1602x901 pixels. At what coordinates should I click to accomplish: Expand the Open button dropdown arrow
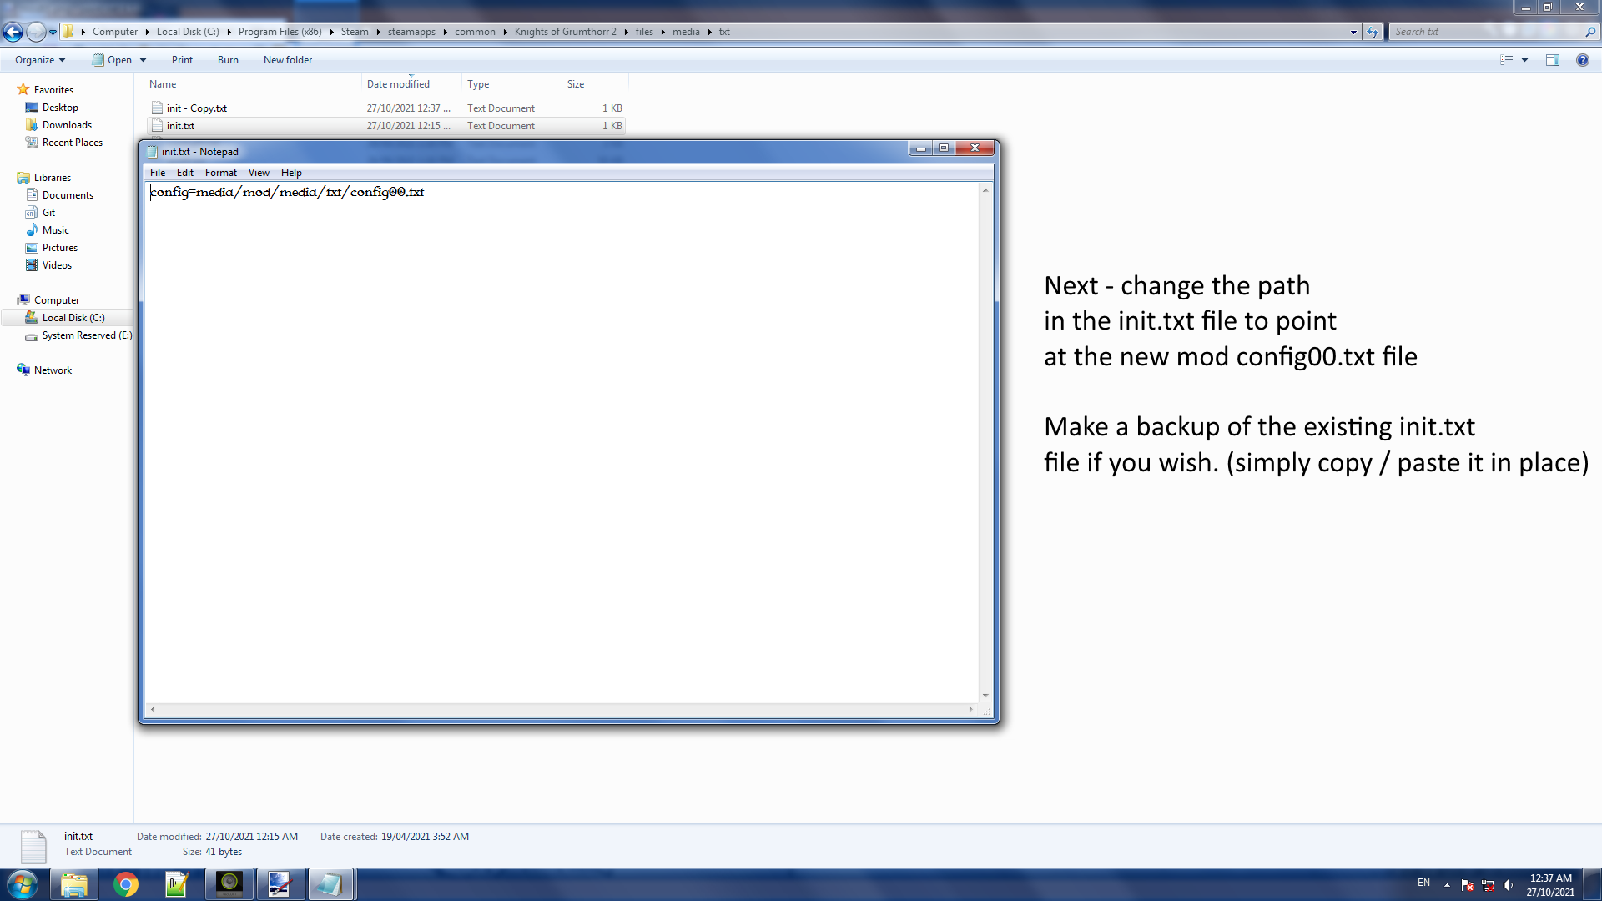(x=143, y=60)
